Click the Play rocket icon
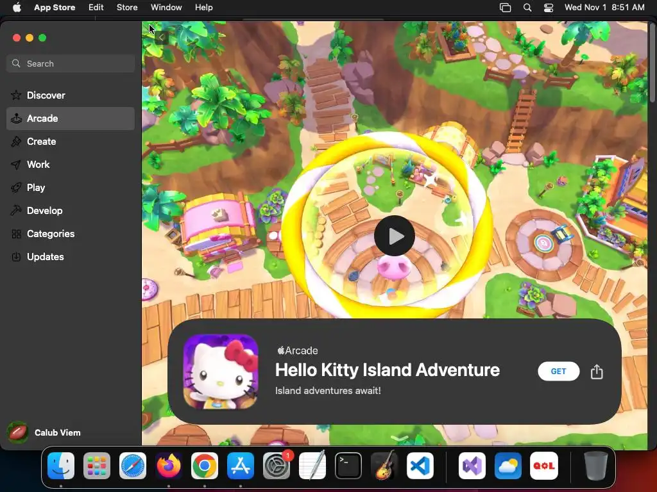 [16, 188]
